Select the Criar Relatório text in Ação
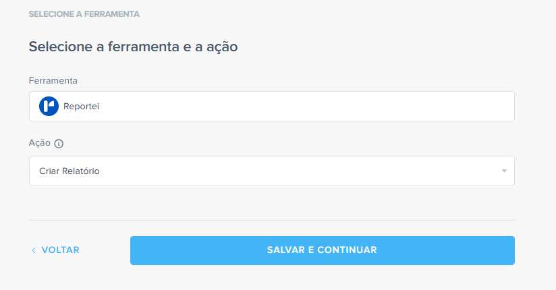 [x=69, y=171]
